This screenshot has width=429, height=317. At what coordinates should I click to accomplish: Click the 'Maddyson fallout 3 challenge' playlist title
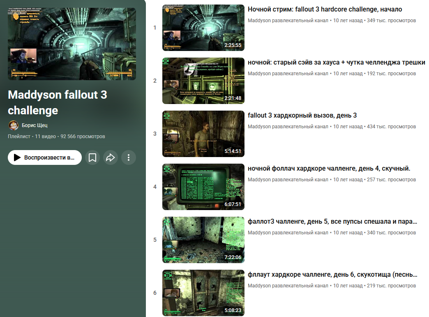point(58,102)
